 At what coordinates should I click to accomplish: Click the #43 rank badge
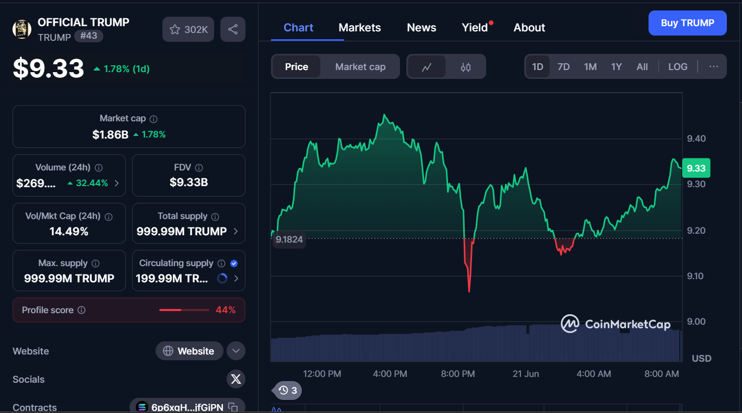click(89, 36)
